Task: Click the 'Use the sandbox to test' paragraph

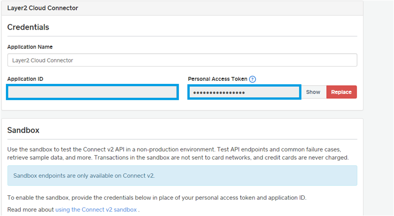Action: [177, 148]
